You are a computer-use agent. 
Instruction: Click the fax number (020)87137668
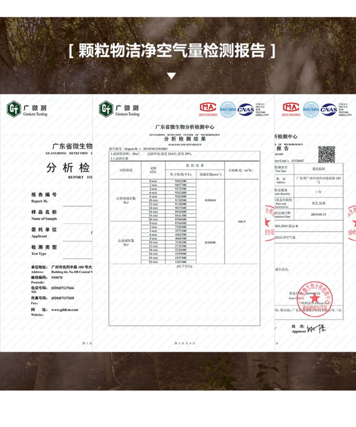[63, 298]
